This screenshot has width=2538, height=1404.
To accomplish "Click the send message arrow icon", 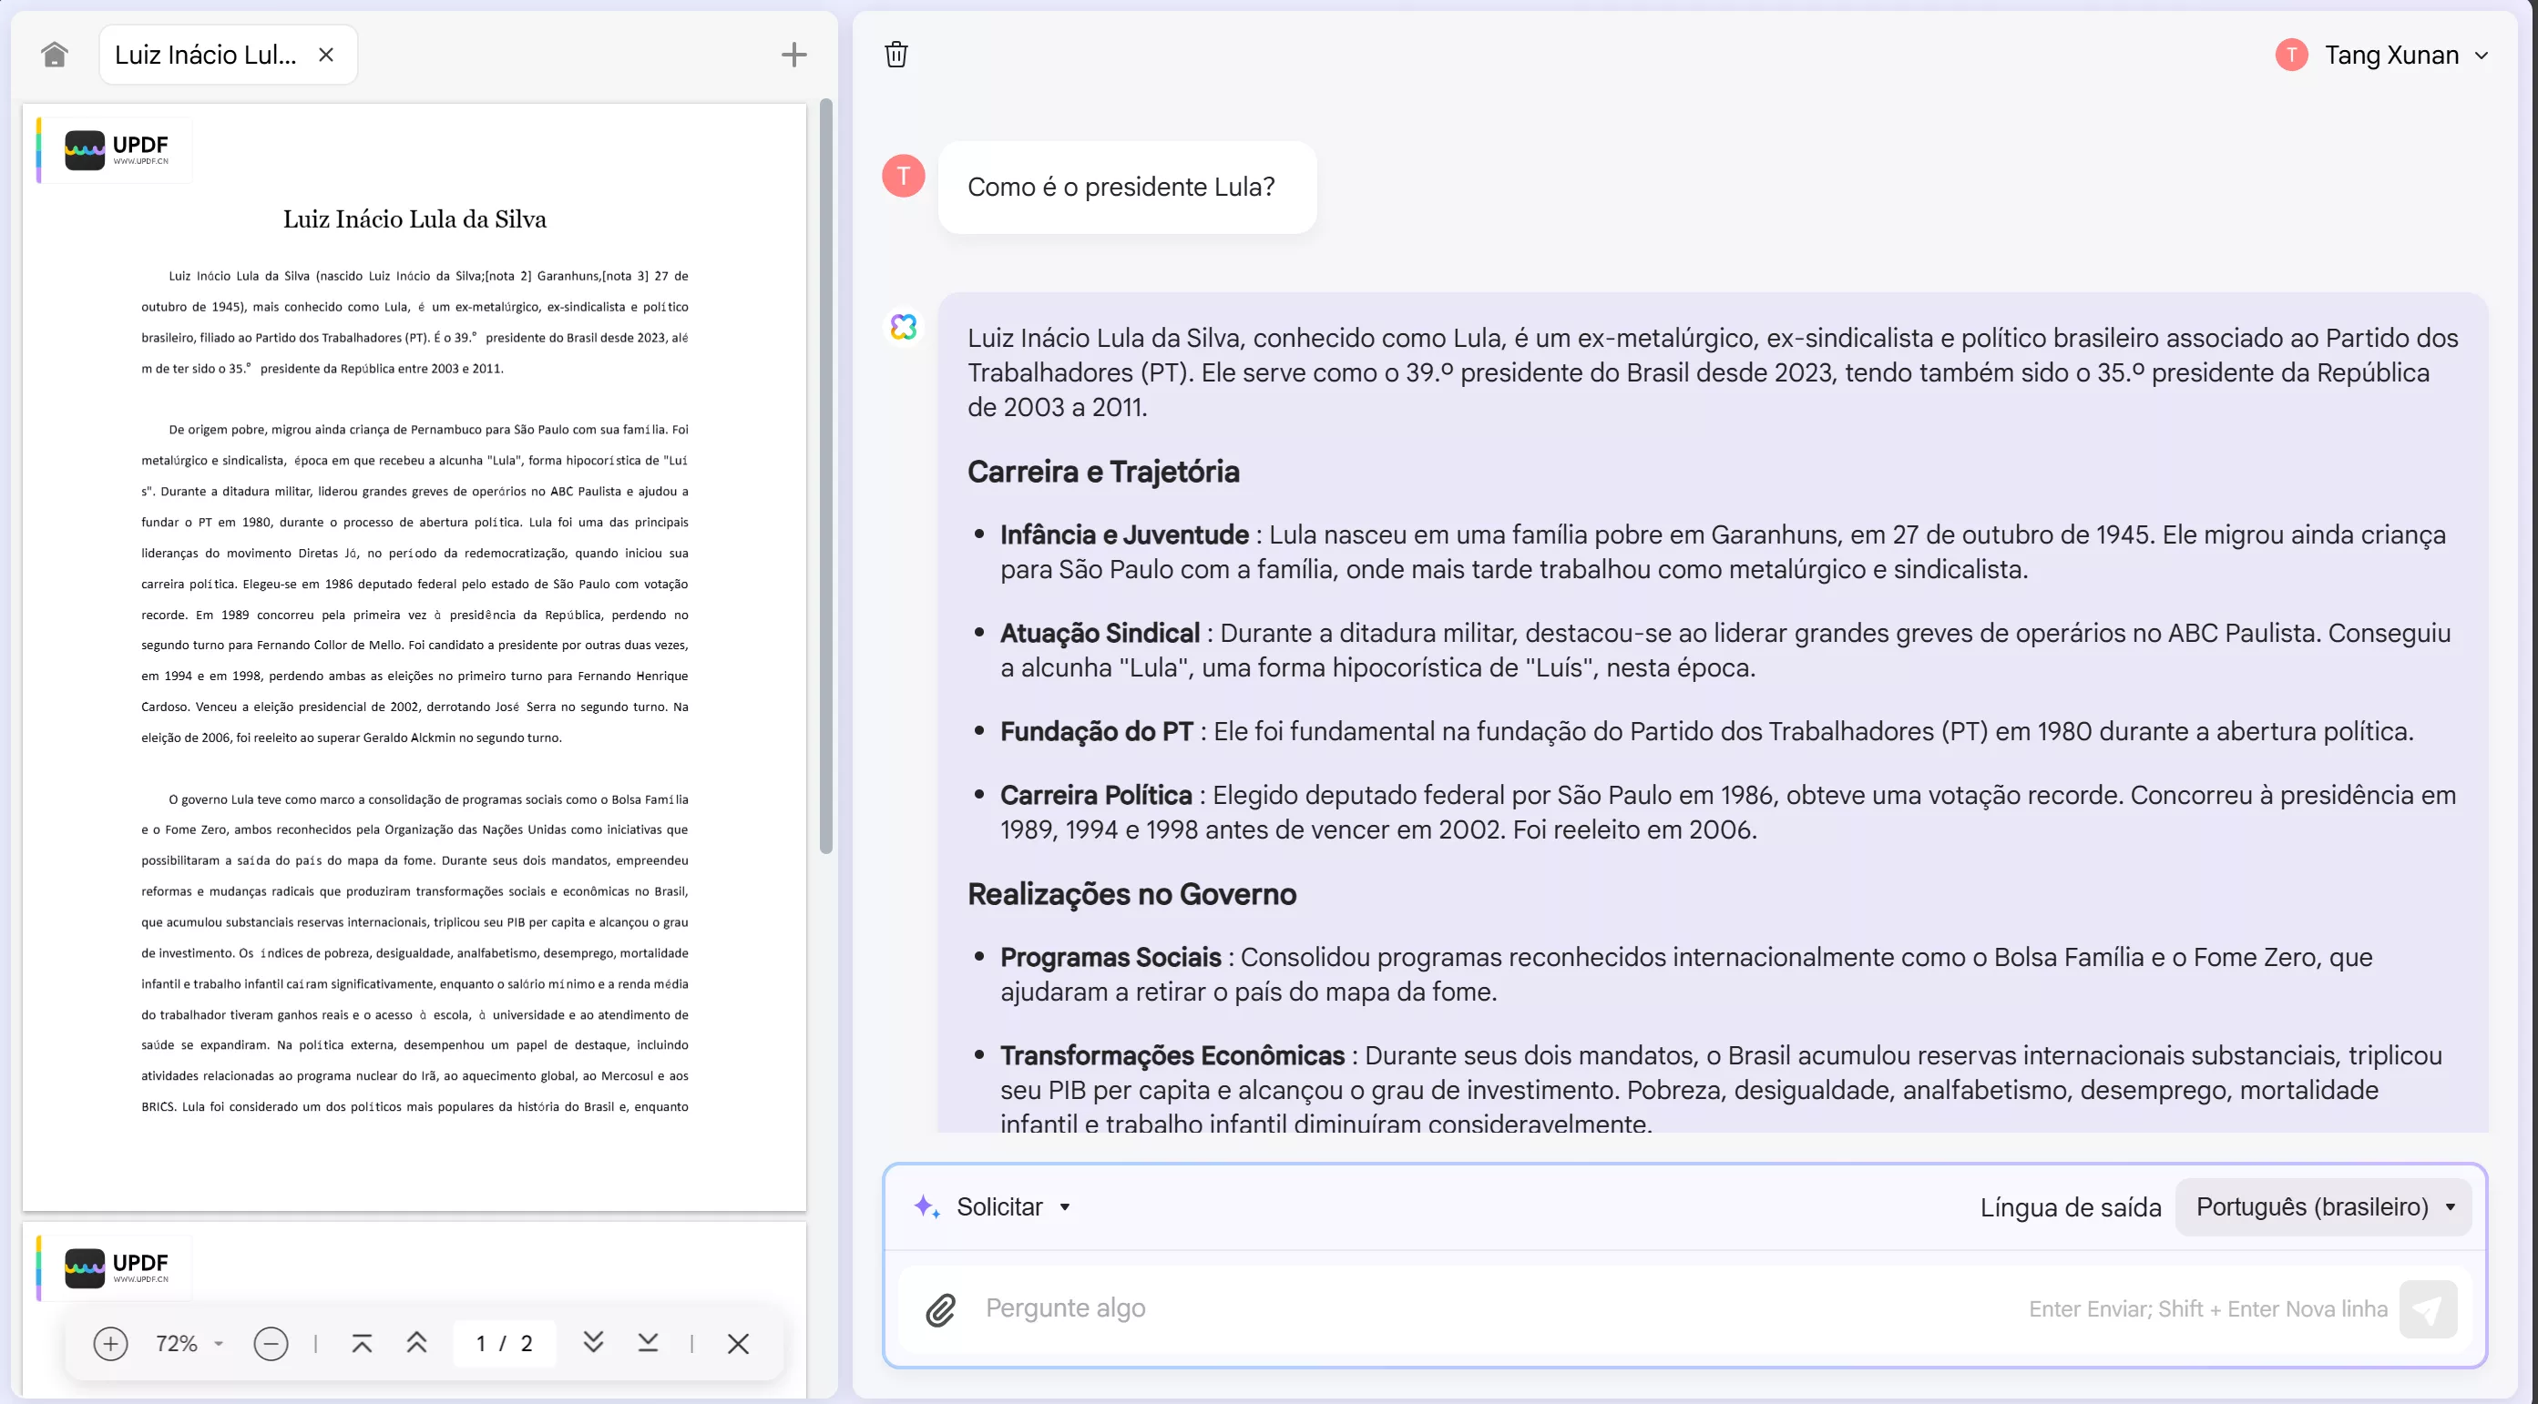I will click(2427, 1308).
